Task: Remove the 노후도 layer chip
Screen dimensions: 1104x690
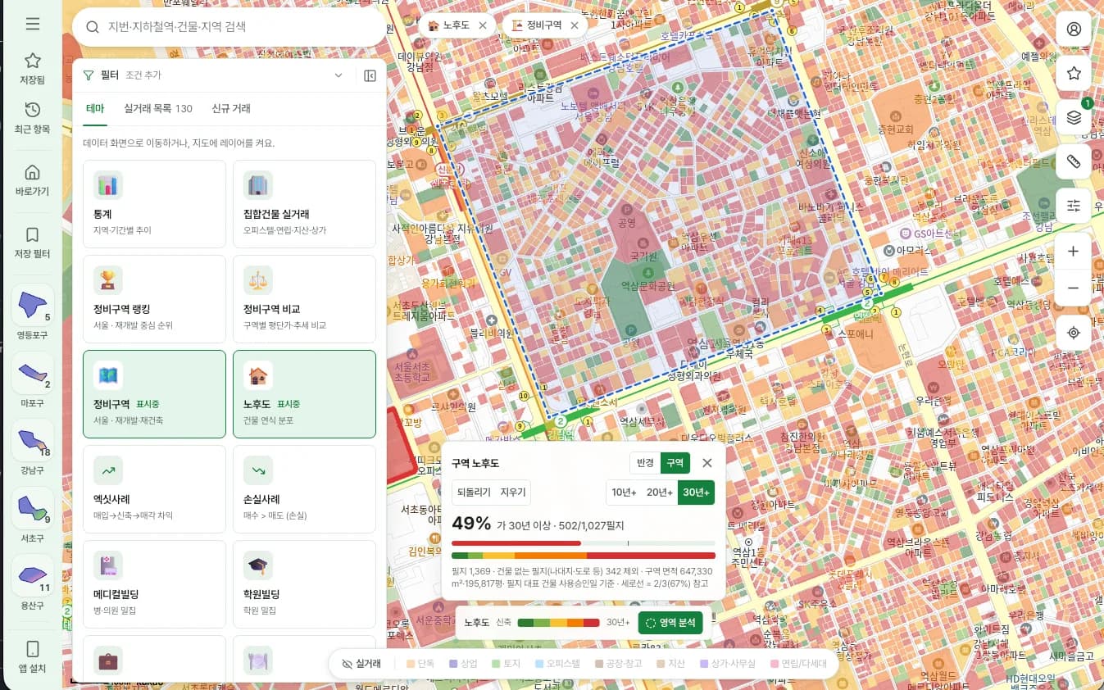Action: click(x=483, y=25)
